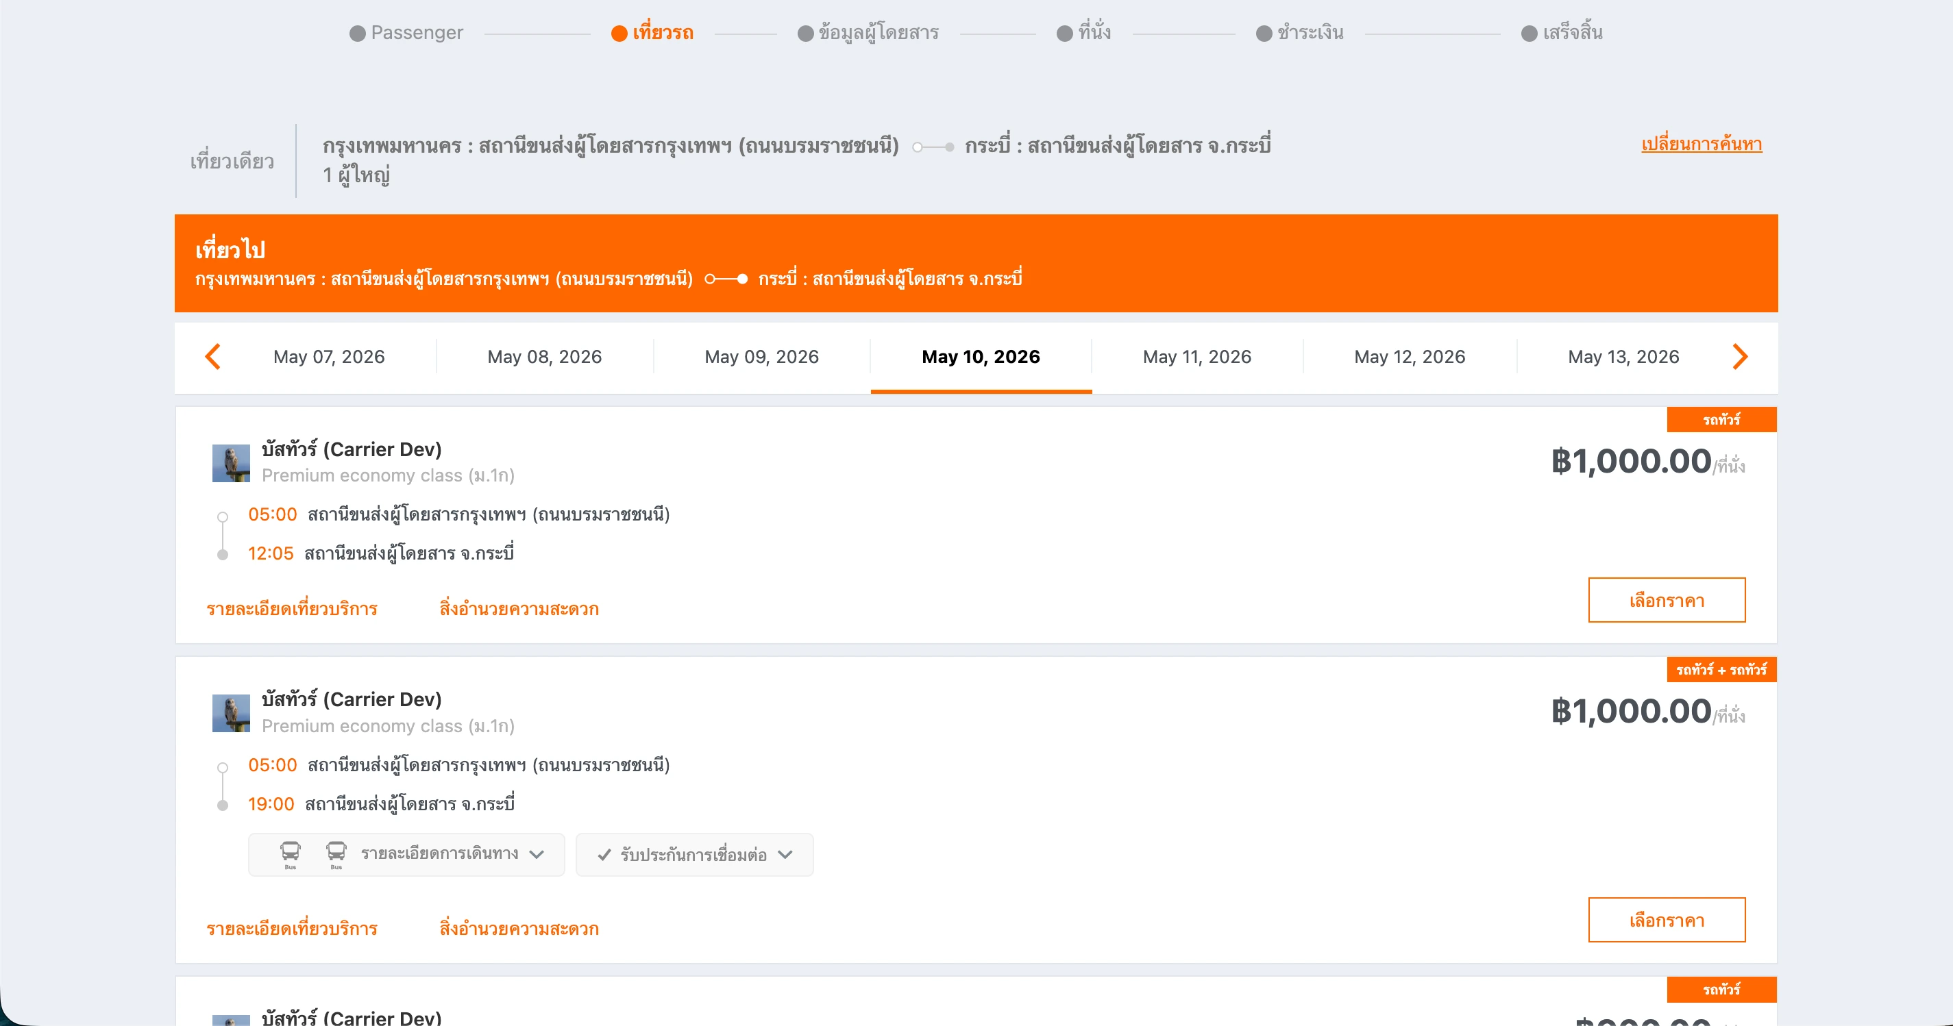
Task: Go to previous dates with left arrow
Action: coord(213,356)
